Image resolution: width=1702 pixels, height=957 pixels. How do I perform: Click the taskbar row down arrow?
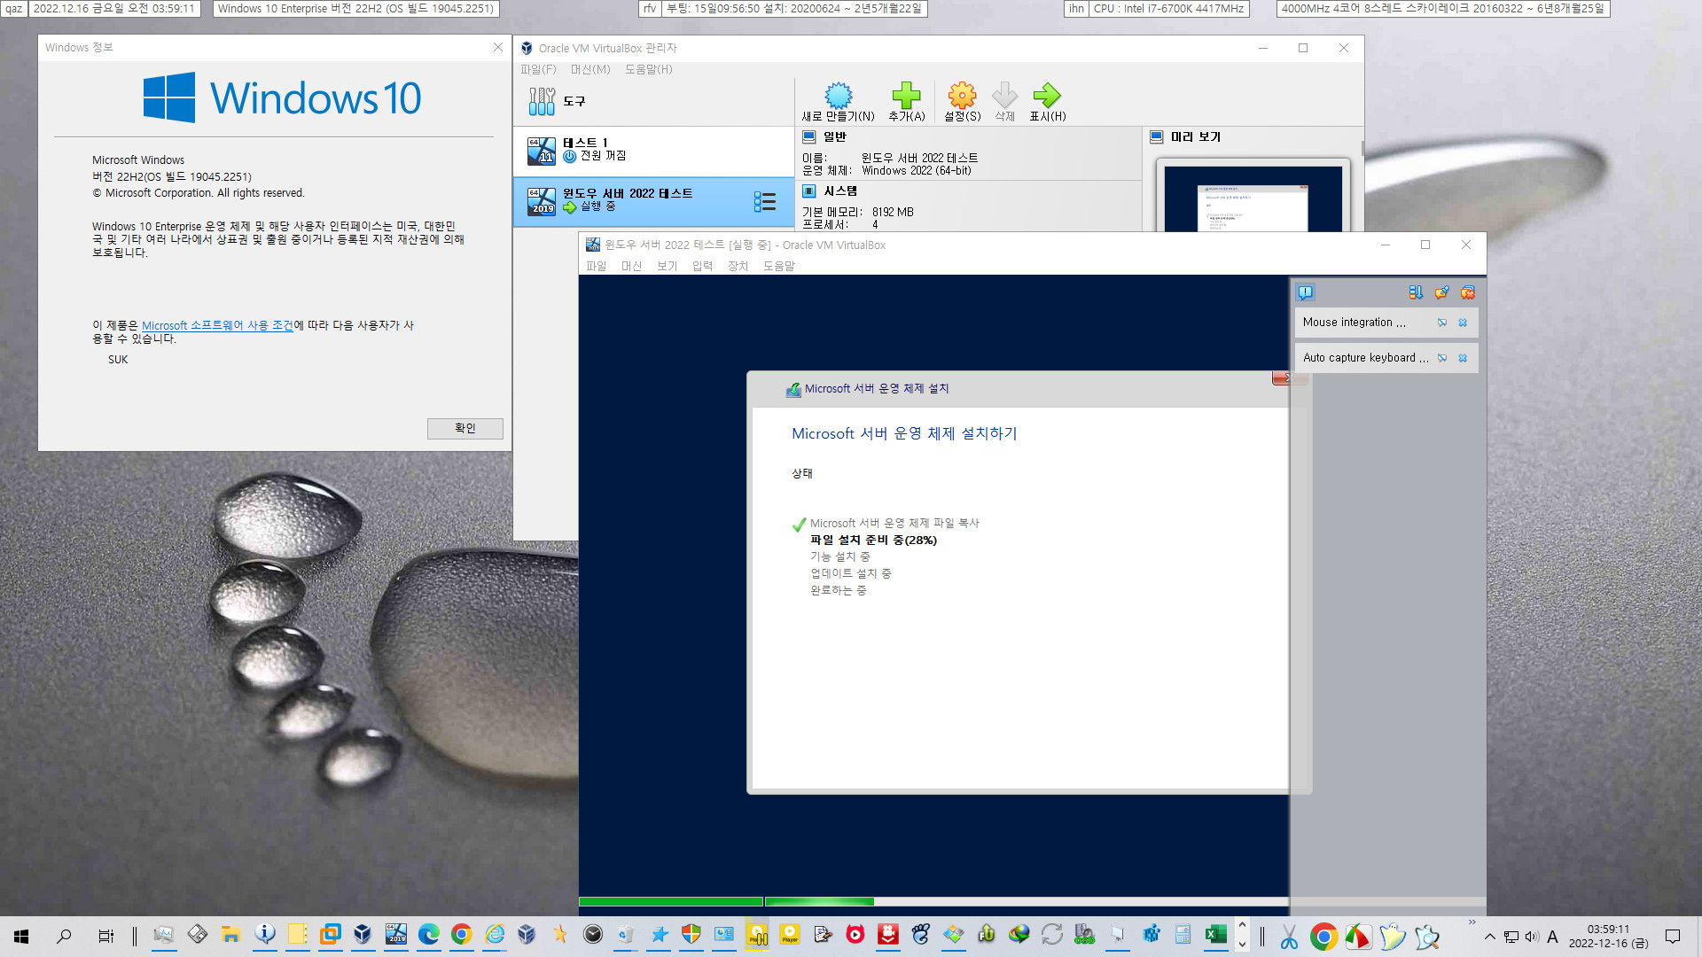click(1242, 945)
